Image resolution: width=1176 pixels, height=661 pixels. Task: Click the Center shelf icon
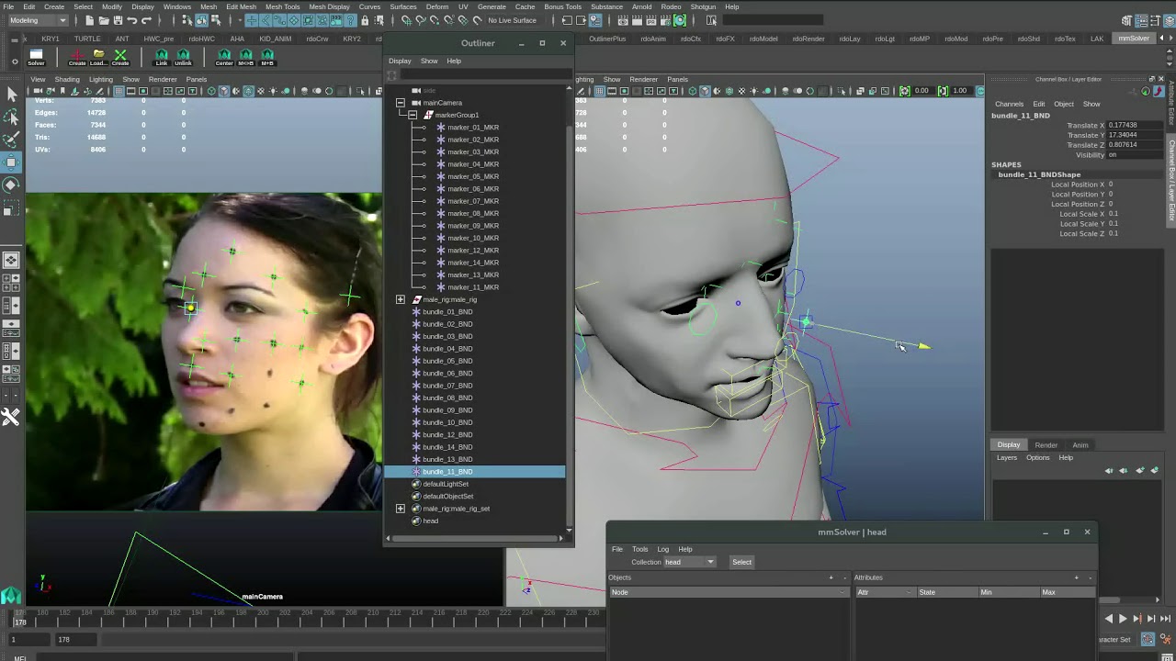pyautogui.click(x=224, y=57)
